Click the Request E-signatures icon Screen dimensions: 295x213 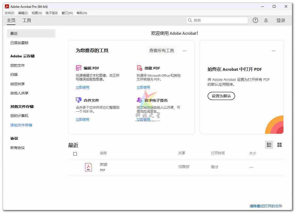click(140, 100)
